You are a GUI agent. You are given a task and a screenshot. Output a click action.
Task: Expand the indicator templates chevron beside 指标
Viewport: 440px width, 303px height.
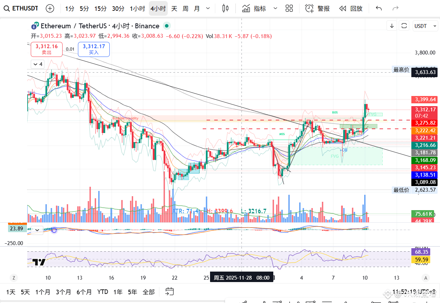[x=275, y=8]
